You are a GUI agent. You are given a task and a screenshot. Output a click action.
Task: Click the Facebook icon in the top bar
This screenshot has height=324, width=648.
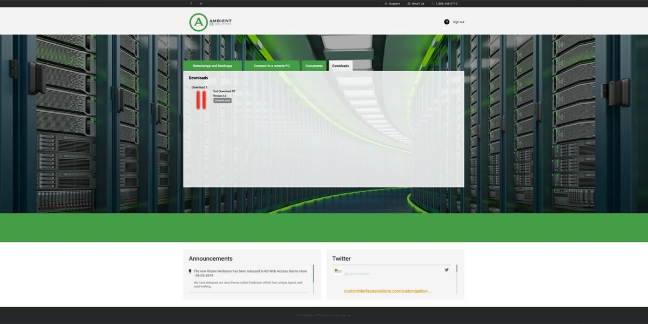[190, 3]
